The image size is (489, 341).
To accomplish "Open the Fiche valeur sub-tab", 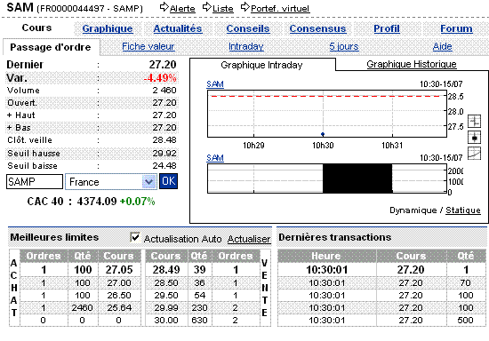I will (148, 46).
